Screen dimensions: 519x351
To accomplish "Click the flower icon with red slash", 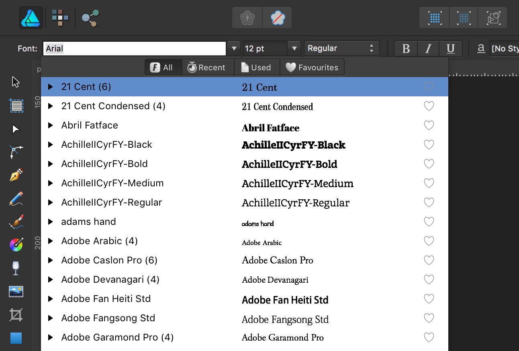I will (277, 18).
